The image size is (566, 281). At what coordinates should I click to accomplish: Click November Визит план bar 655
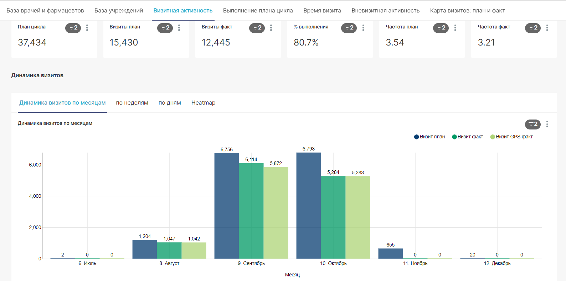[x=391, y=254]
